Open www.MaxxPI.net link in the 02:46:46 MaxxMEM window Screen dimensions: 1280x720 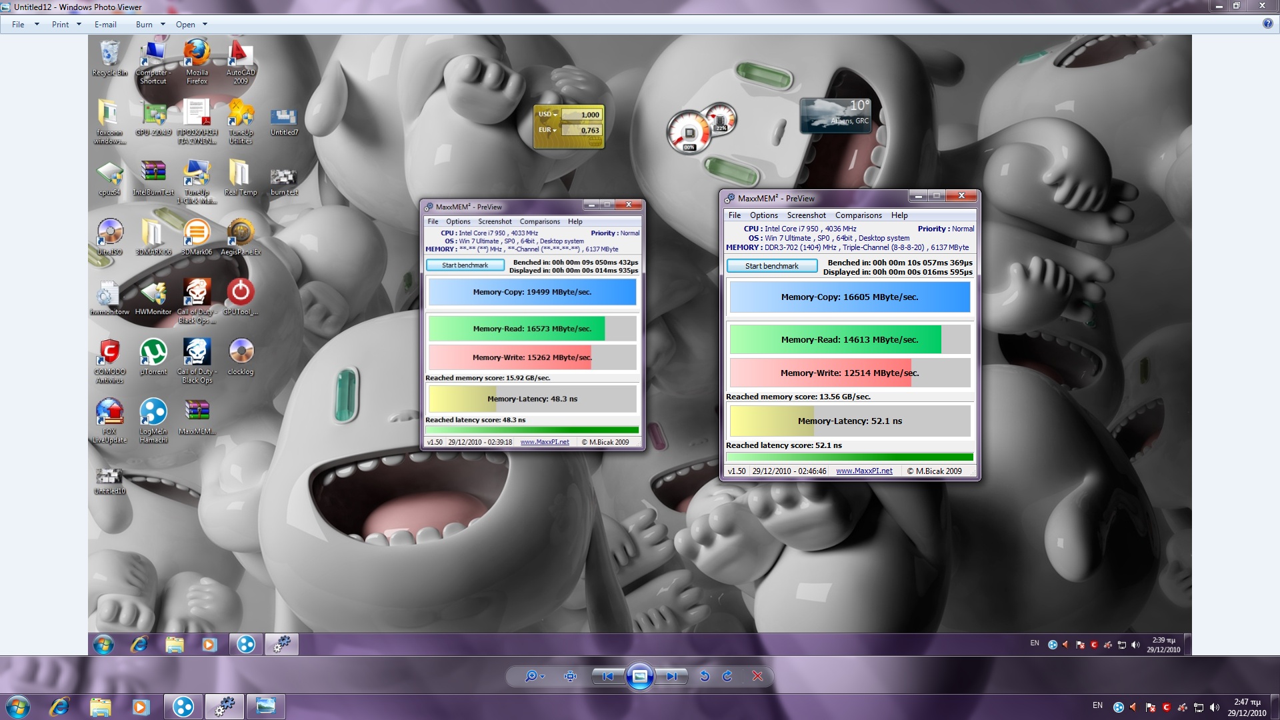pos(864,471)
